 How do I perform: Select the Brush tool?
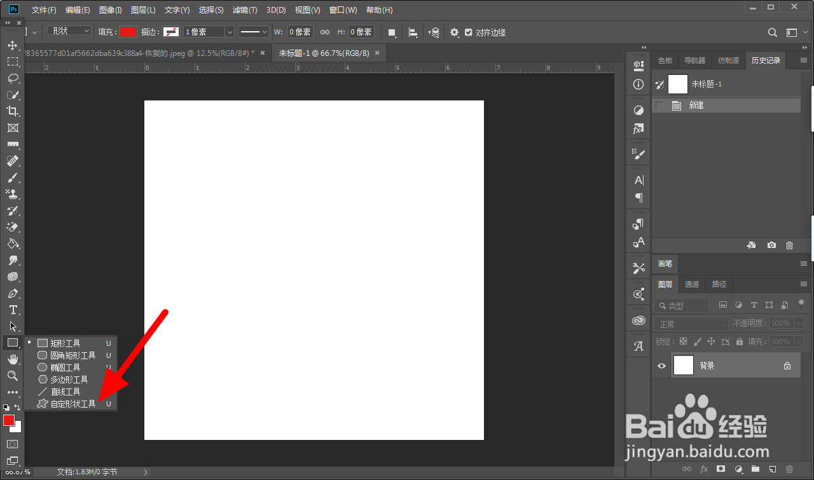coord(13,177)
